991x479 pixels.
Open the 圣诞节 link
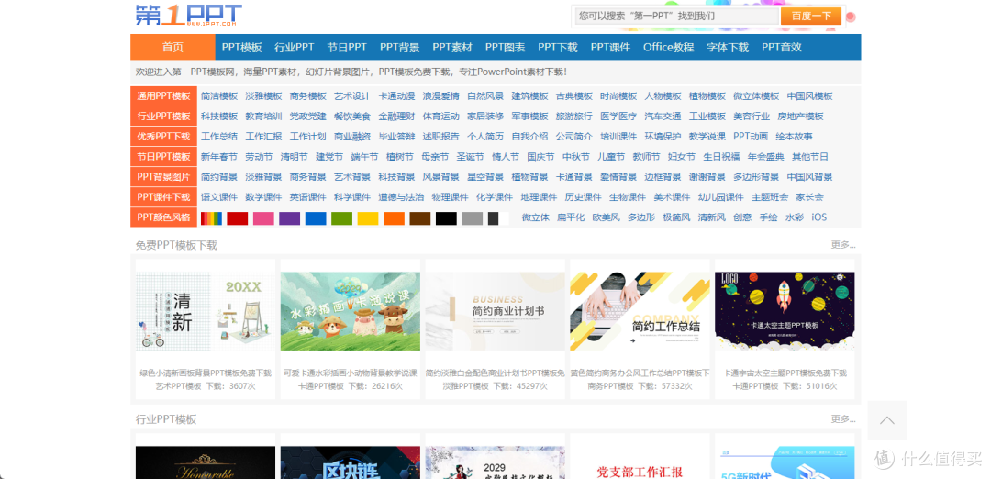coord(470,157)
